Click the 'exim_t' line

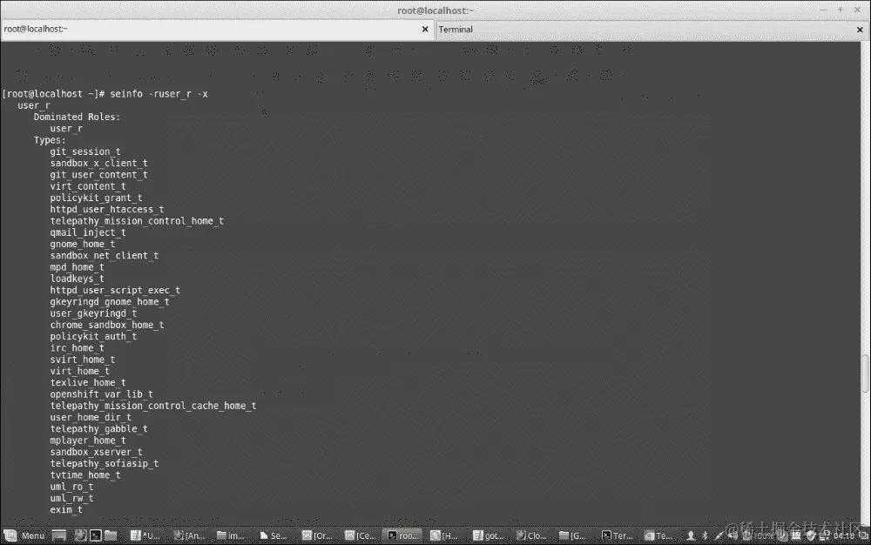tap(66, 510)
